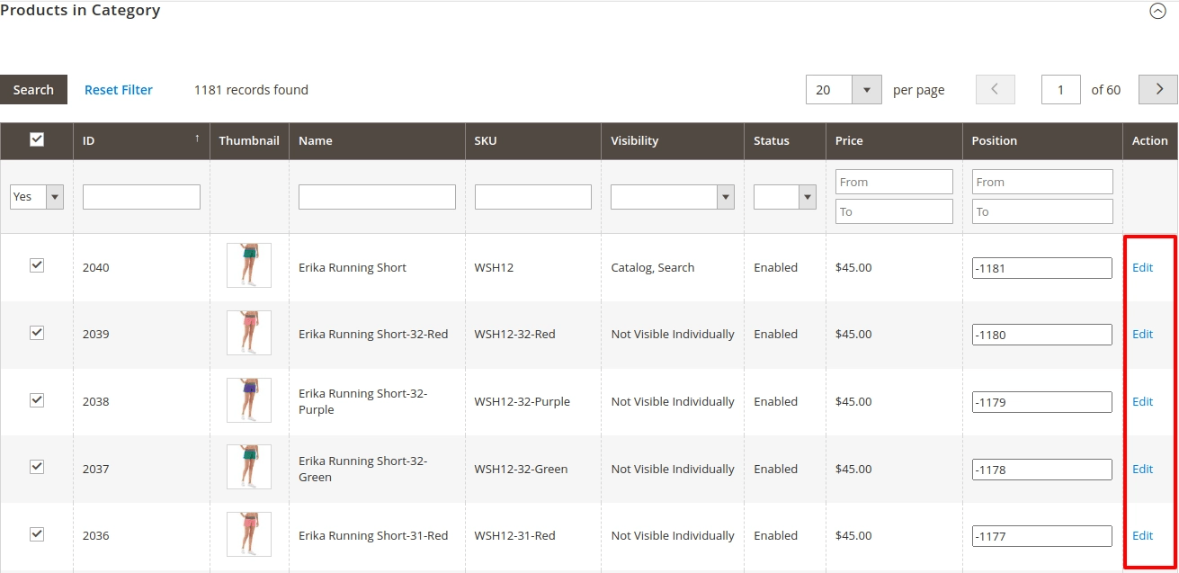Click Edit for product WSH12-32-Purple
Viewport: 1179px width, 573px height.
[1142, 401]
